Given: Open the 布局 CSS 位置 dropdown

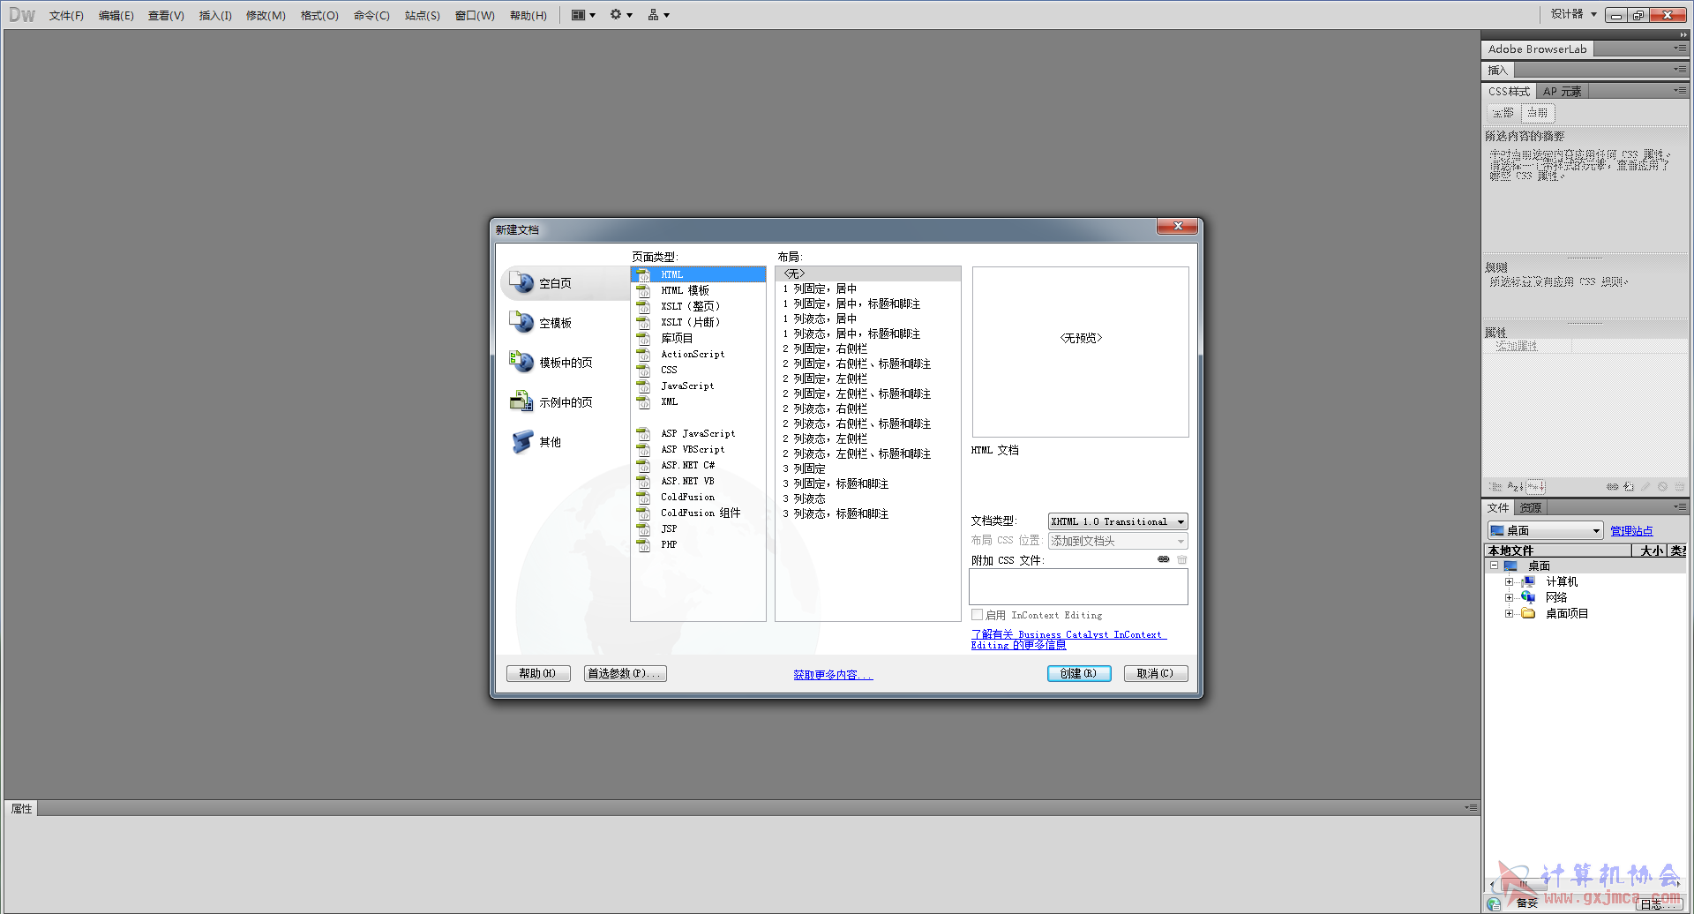Looking at the screenshot, I should coord(1118,541).
